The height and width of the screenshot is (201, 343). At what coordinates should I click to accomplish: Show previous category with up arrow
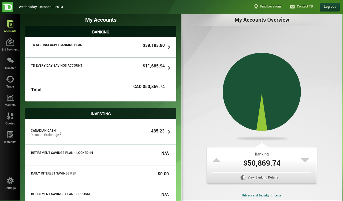tap(217, 160)
